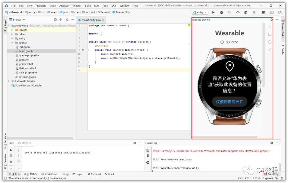This screenshot has width=288, height=183.
Task: Run the entry configuration with play icon
Action: pos(213,12)
